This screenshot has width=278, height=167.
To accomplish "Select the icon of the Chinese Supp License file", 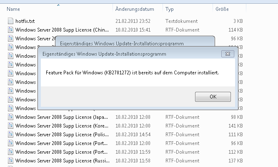I will 11,29.
